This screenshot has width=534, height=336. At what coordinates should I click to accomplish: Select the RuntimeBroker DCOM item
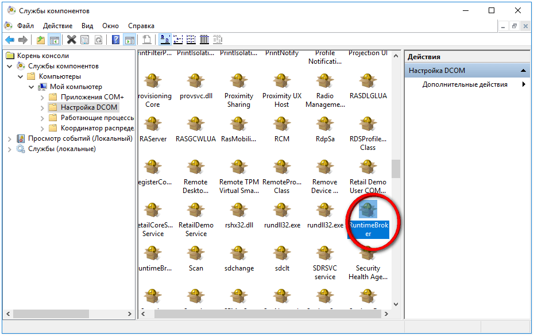[x=368, y=219]
